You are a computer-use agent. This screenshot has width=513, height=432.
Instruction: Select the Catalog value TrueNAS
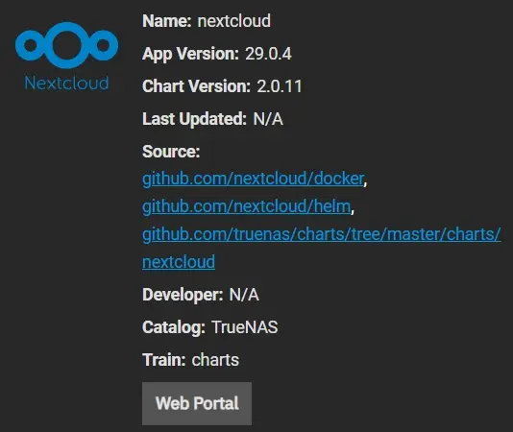pyautogui.click(x=244, y=327)
